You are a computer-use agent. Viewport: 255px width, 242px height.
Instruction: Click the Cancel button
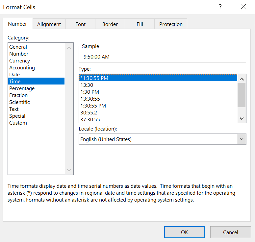[x=230, y=232]
